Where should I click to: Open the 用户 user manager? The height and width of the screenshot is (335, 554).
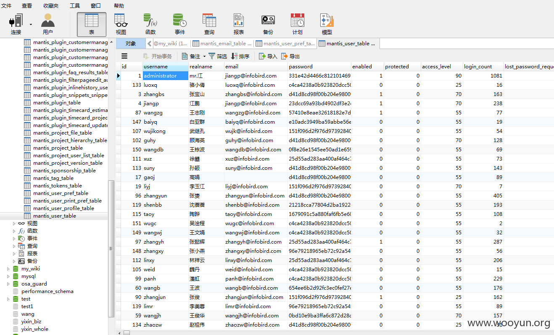tap(48, 24)
